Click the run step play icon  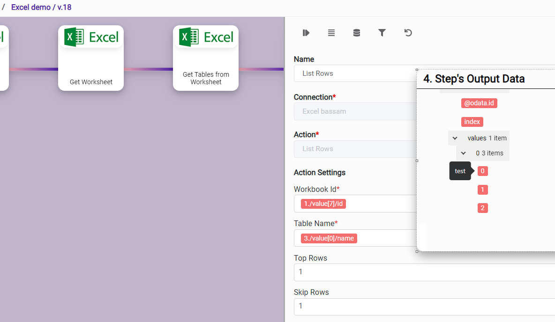[x=306, y=33]
